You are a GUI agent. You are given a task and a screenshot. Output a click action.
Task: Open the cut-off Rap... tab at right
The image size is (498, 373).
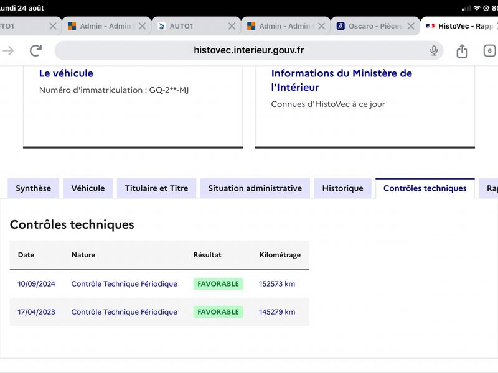(x=489, y=188)
